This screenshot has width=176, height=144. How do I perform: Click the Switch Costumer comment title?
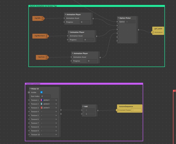[33, 84]
